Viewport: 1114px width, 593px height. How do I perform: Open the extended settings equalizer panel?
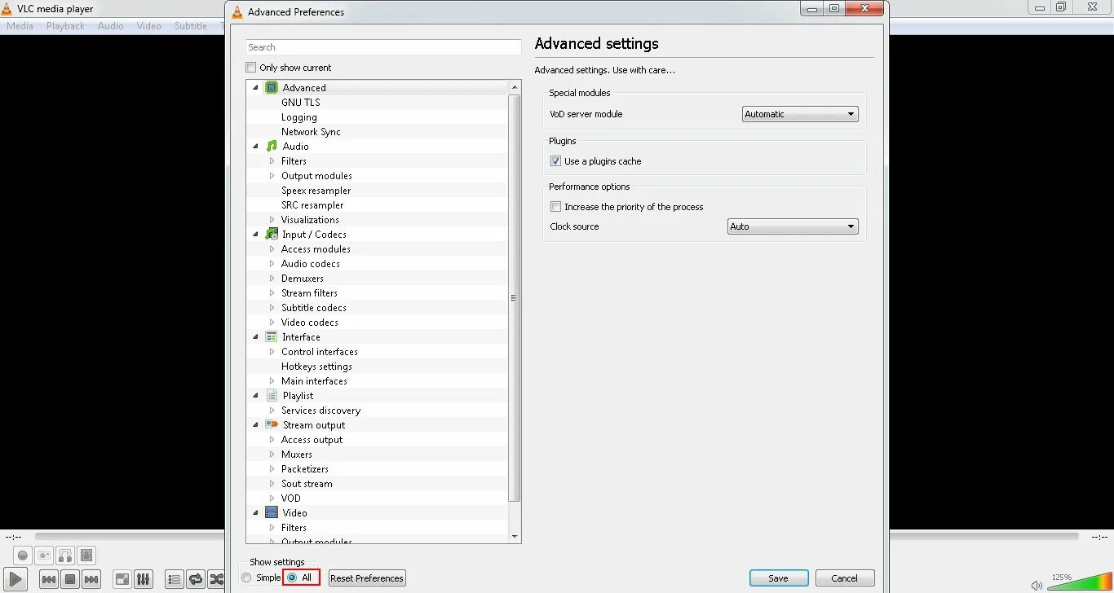(143, 579)
